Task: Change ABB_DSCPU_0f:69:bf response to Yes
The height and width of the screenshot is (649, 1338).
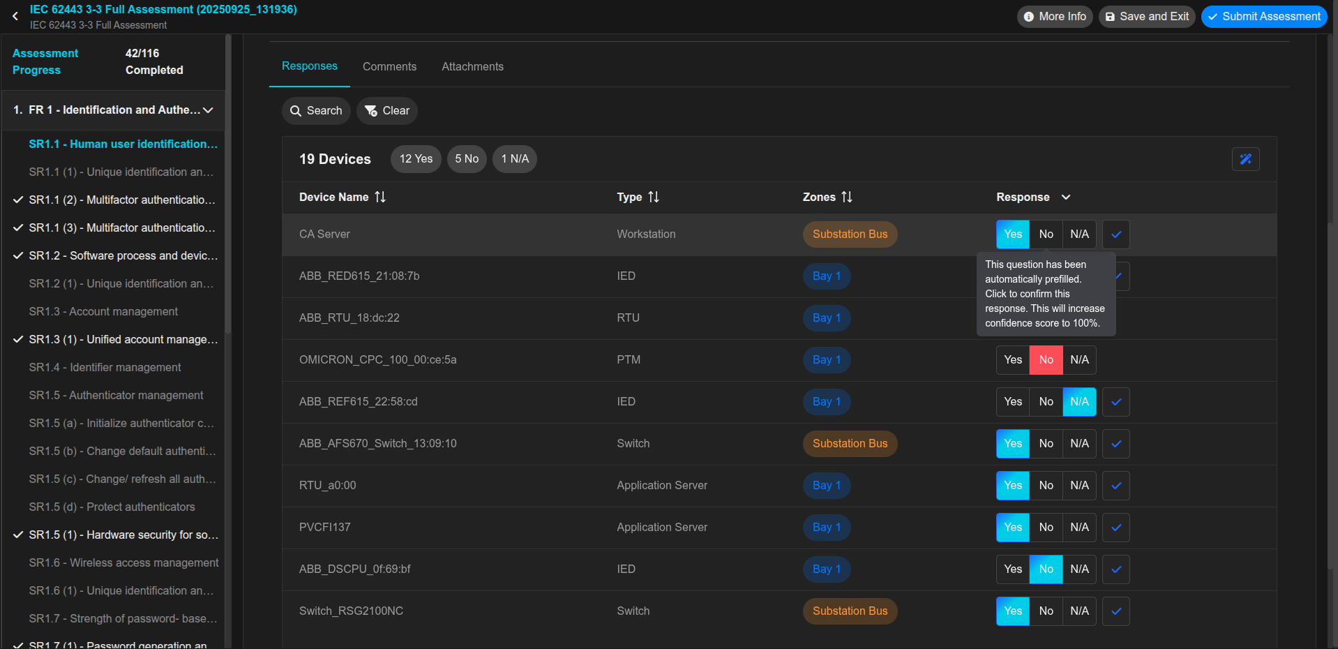Action: pos(1012,569)
